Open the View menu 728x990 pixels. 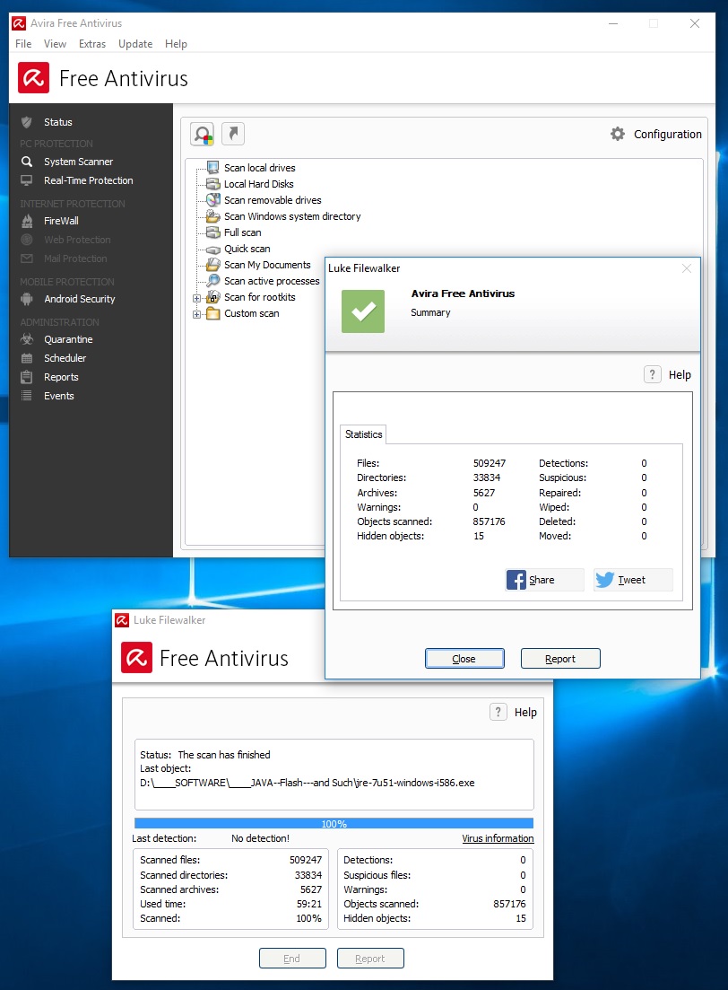pyautogui.click(x=55, y=44)
